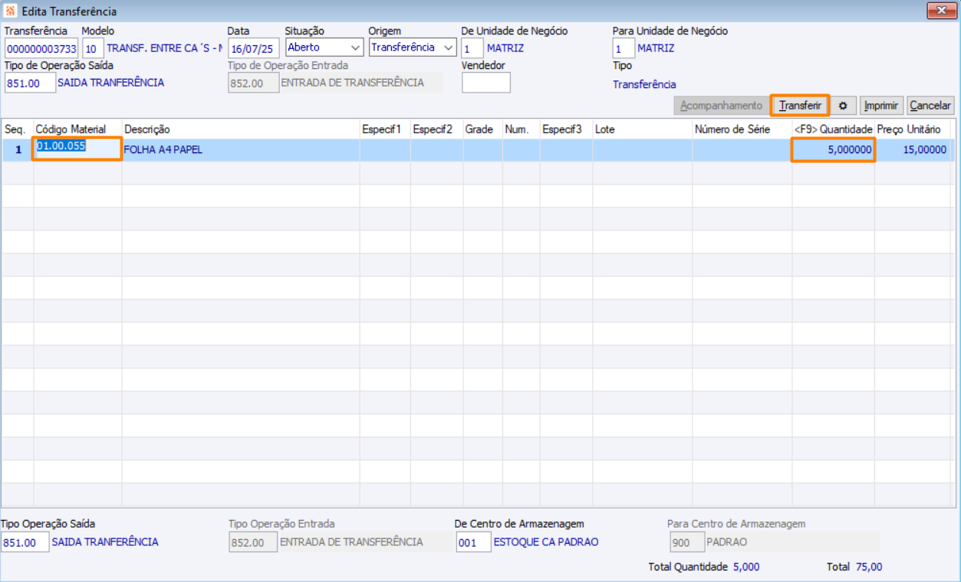Screen dimensions: 961x582
Task: Click the bottom ENTRADA DE TRANSFERÊNCIA text
Action: 351,542
